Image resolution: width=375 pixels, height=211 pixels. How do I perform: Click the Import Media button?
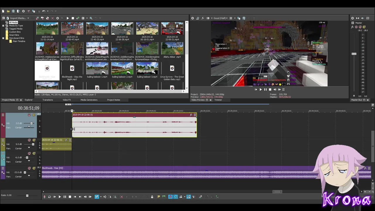click(16, 18)
